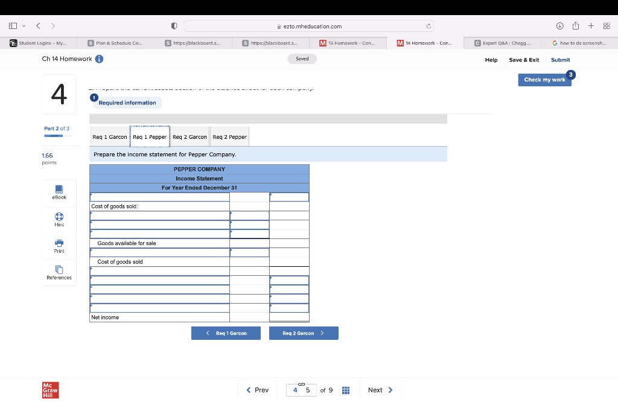Go to the Req 1 Garcon previous button
The height and width of the screenshot is (402, 618).
[226, 333]
